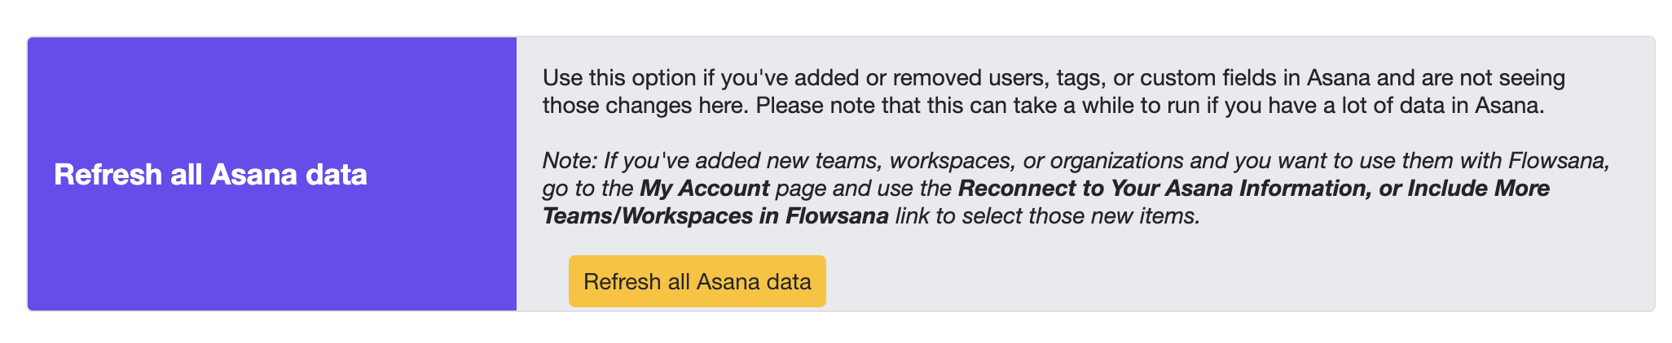
Task: Click bold Teams/Workspaces in Flowsana text
Action: (x=715, y=216)
